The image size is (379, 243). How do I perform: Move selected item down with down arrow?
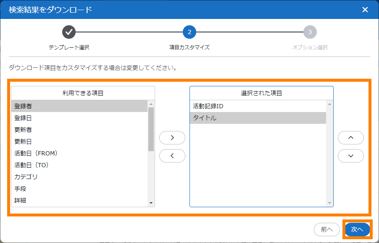(x=351, y=155)
